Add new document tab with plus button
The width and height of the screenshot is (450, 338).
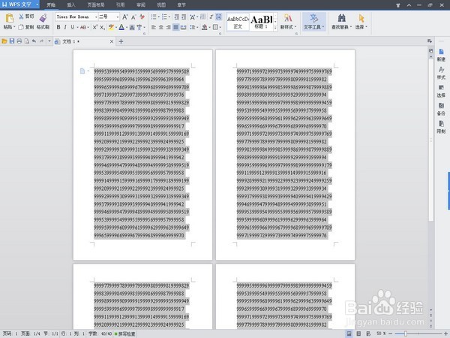[121, 41]
